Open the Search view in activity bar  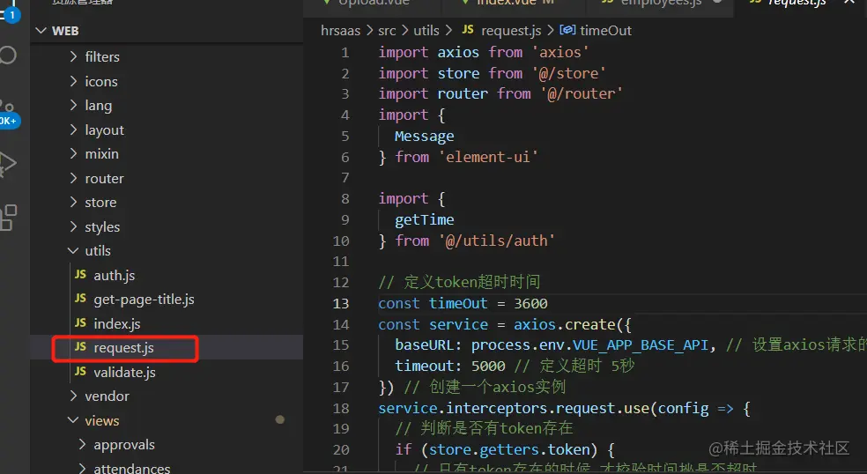pyautogui.click(x=8, y=56)
